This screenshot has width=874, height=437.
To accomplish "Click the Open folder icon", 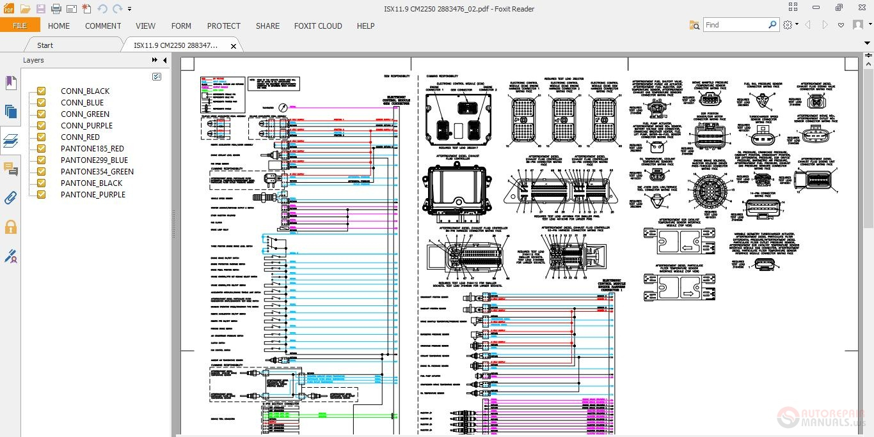I will pyautogui.click(x=25, y=9).
